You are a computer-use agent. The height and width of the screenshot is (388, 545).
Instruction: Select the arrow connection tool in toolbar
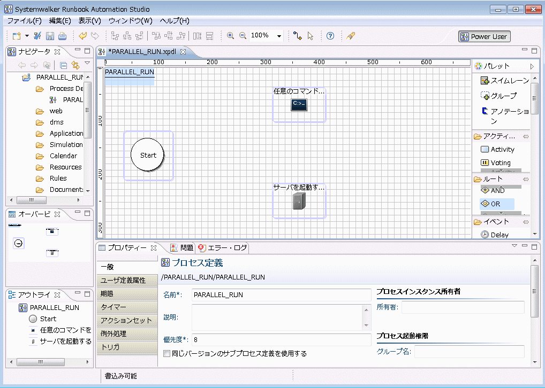click(298, 36)
